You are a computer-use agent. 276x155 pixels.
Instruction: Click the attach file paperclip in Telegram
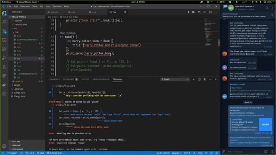(224, 151)
